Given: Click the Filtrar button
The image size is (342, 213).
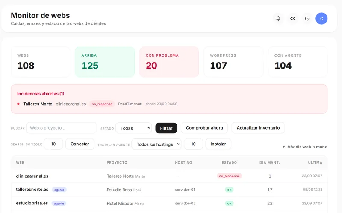Looking at the screenshot, I should tap(166, 128).
